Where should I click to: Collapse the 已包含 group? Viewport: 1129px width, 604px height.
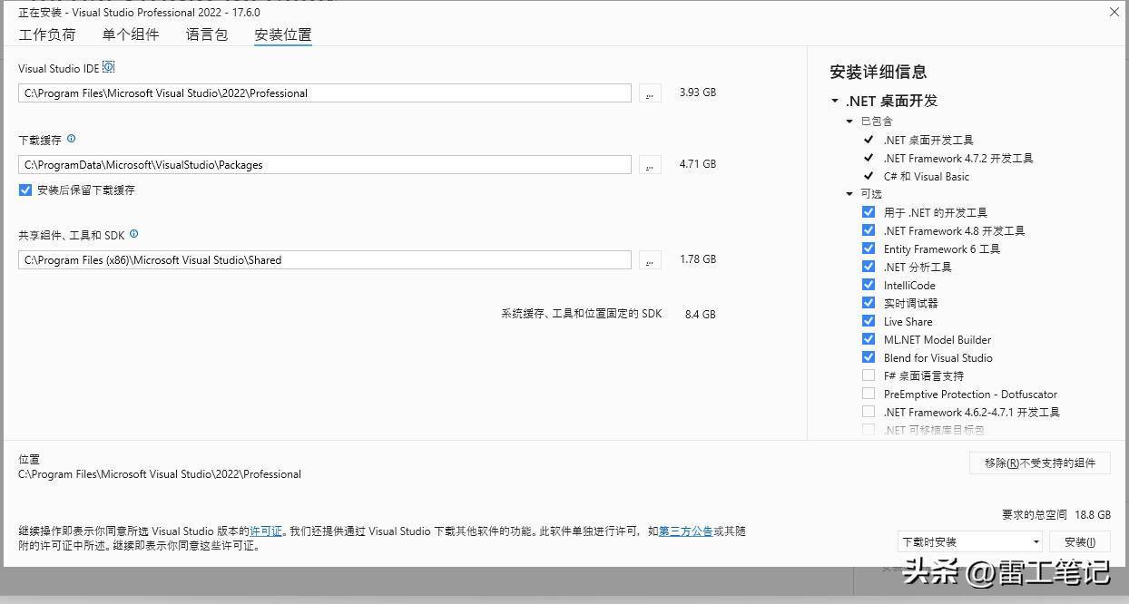click(x=849, y=120)
